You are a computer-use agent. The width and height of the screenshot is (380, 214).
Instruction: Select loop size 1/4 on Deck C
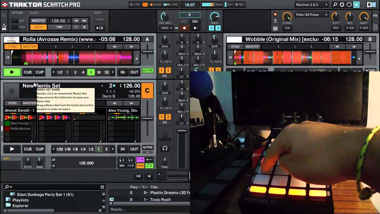83,149
